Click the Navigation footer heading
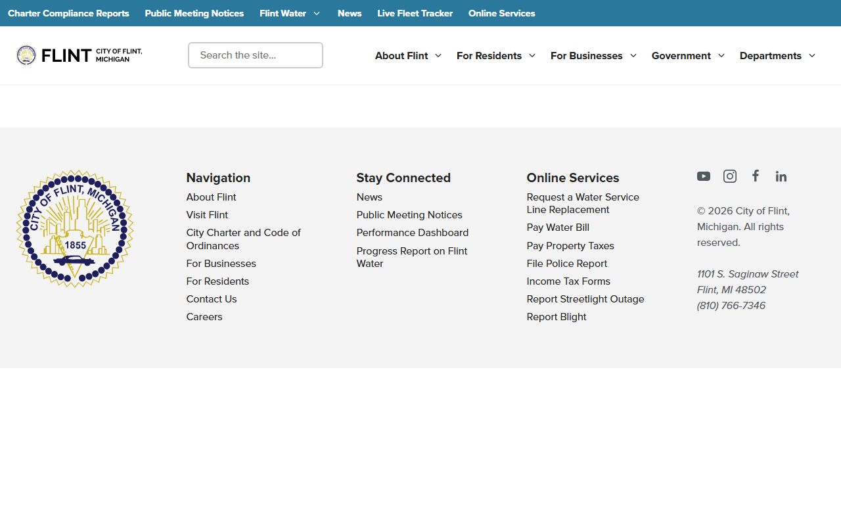Screen dimensions: 841x526 pos(218,178)
